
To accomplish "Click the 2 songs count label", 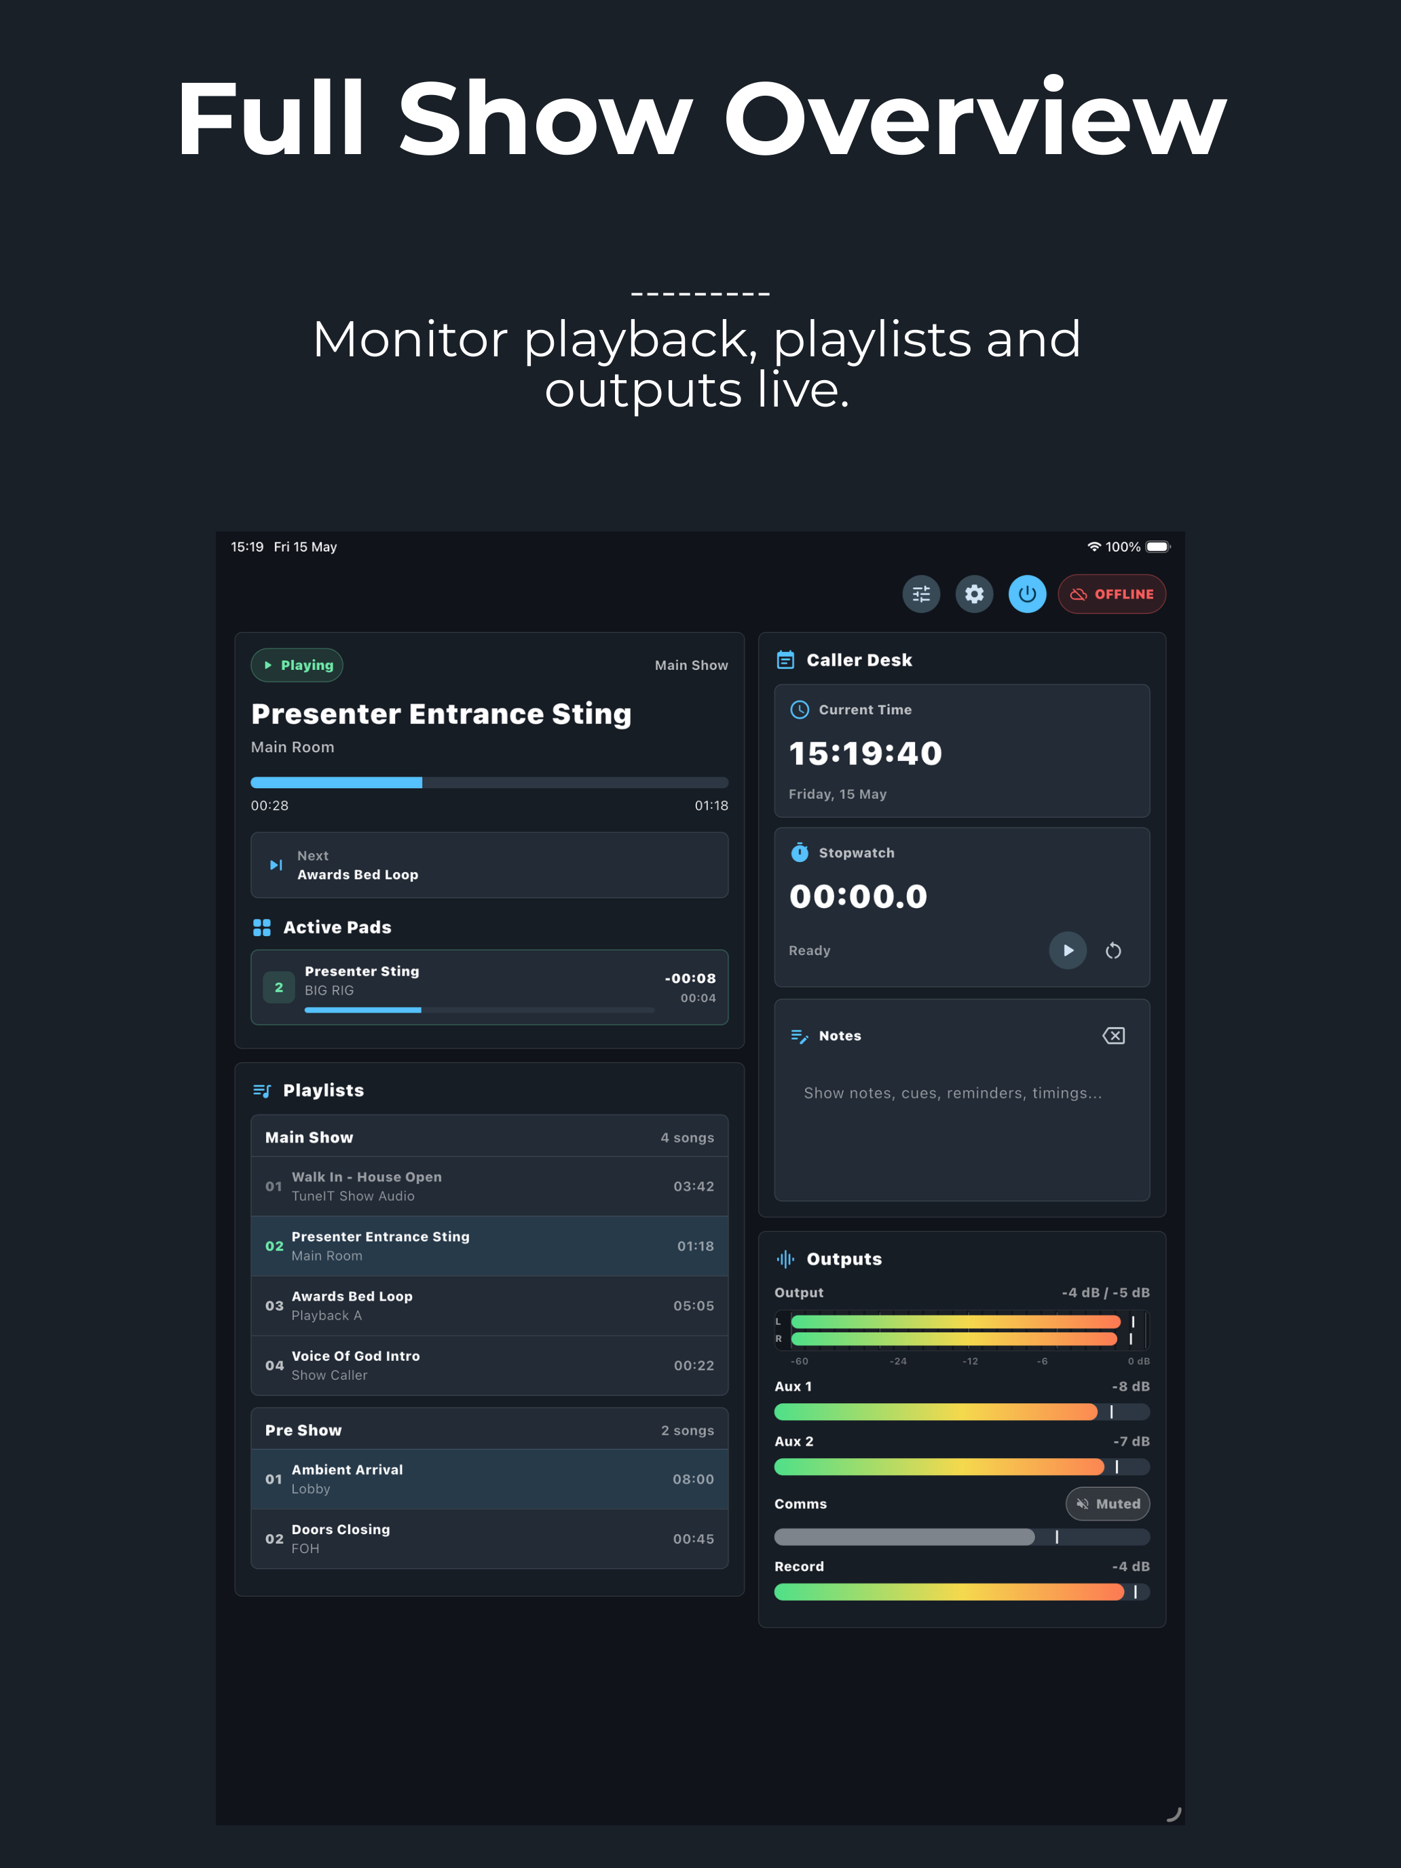I will [686, 1431].
